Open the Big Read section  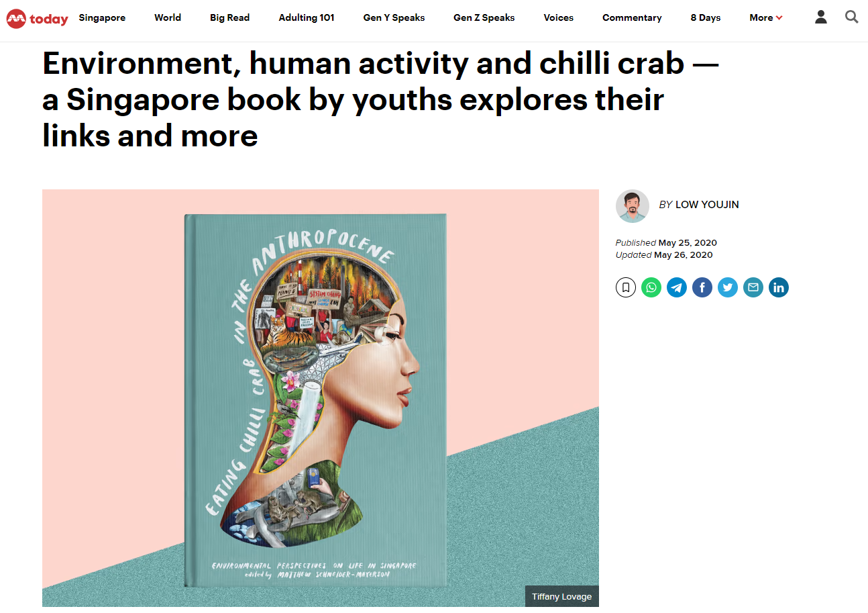coord(229,18)
